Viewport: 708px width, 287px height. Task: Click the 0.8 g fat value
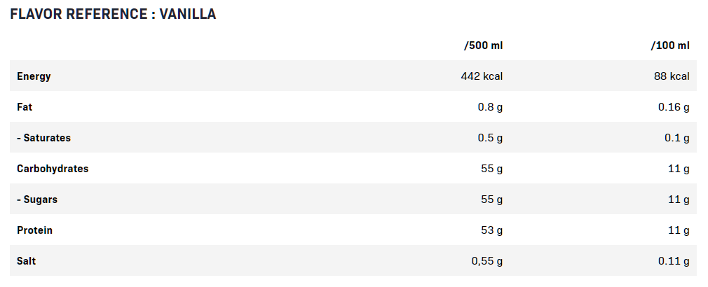tap(490, 107)
